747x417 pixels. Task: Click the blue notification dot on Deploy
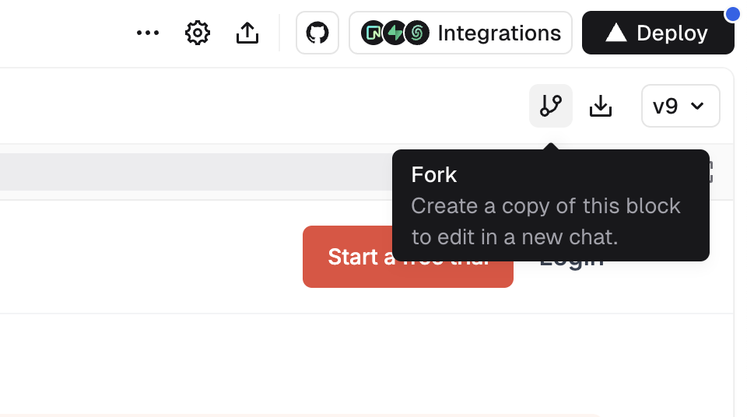tap(732, 13)
